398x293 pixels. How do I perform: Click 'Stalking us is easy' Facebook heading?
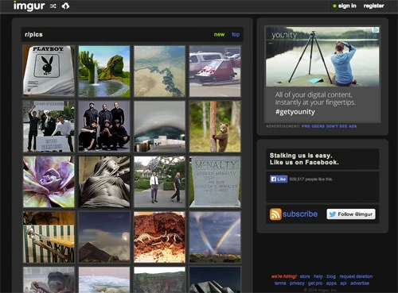pos(304,159)
